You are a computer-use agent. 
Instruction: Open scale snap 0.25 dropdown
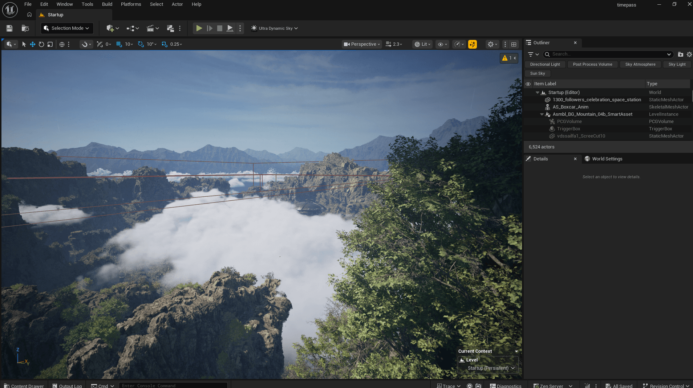click(176, 44)
